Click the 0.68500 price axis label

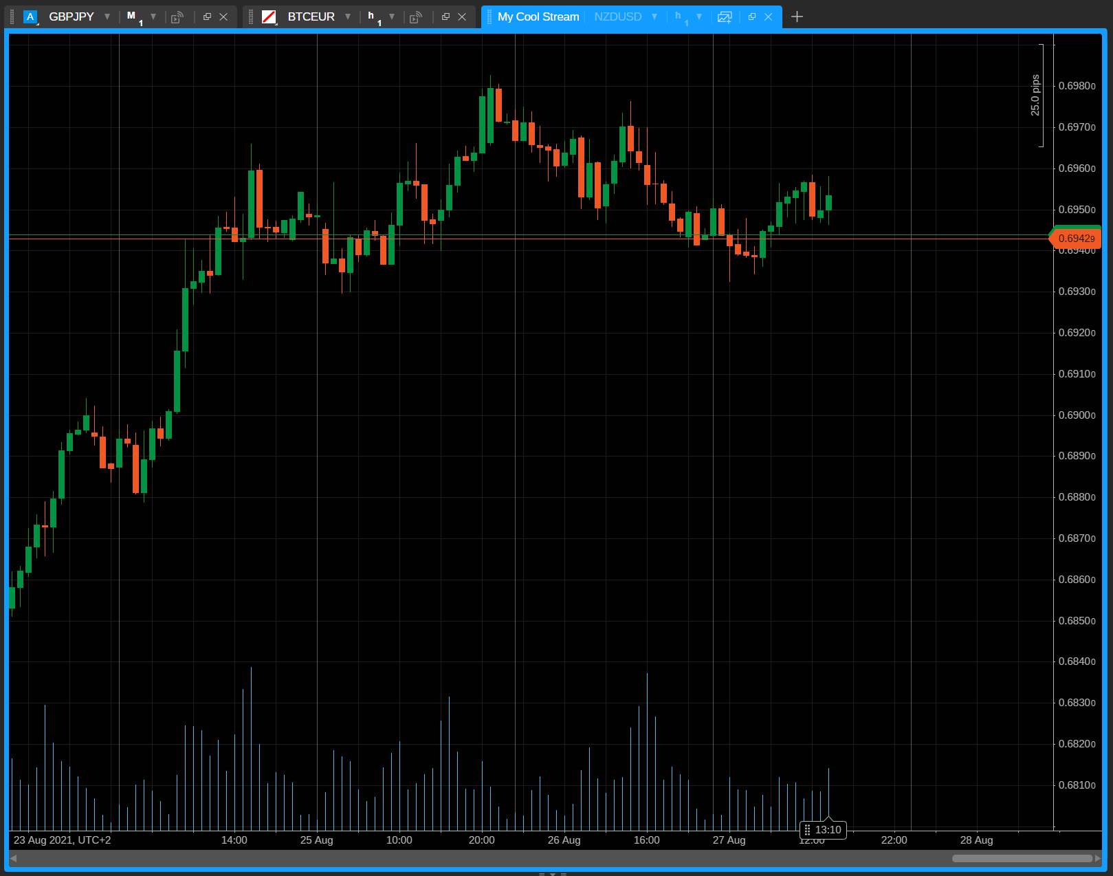1077,621
